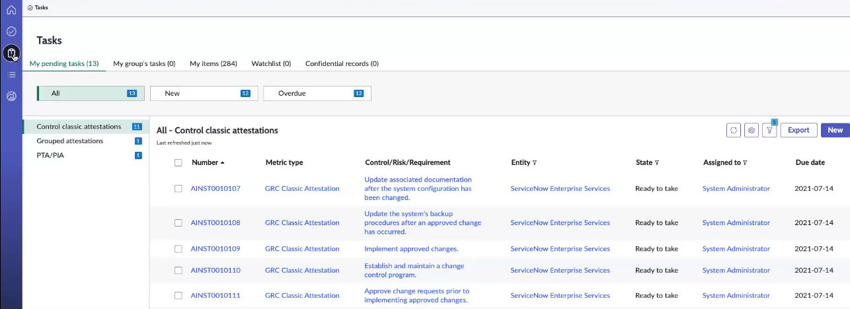This screenshot has width=850, height=309.
Task: Open the dashboard gauge sidebar icon
Action: coord(11,96)
